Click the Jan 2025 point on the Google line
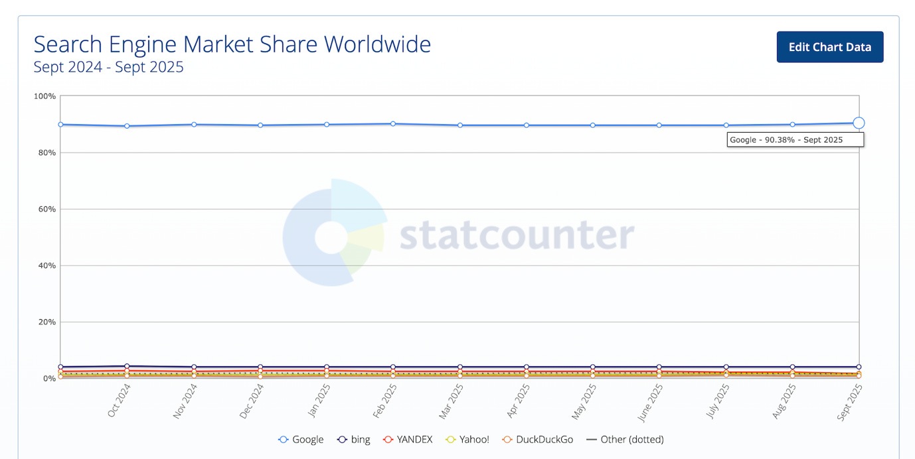This screenshot has width=915, height=459. point(326,124)
